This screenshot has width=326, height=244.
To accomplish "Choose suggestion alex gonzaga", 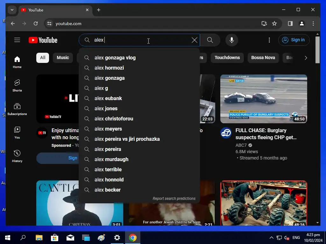I will point(139,78).
